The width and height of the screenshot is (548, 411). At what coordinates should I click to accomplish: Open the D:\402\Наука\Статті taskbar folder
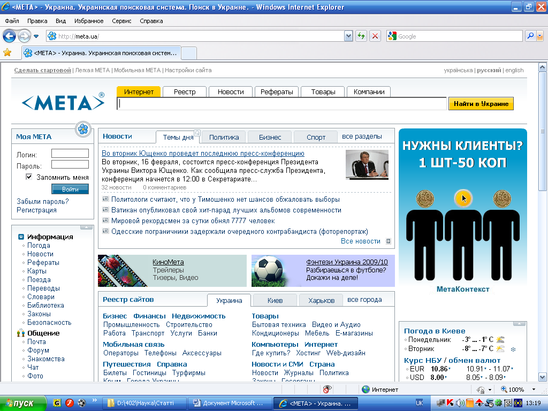coord(144,404)
